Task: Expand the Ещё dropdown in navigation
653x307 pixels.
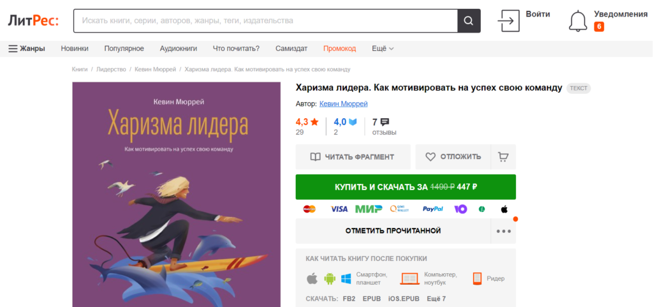Action: pos(383,49)
